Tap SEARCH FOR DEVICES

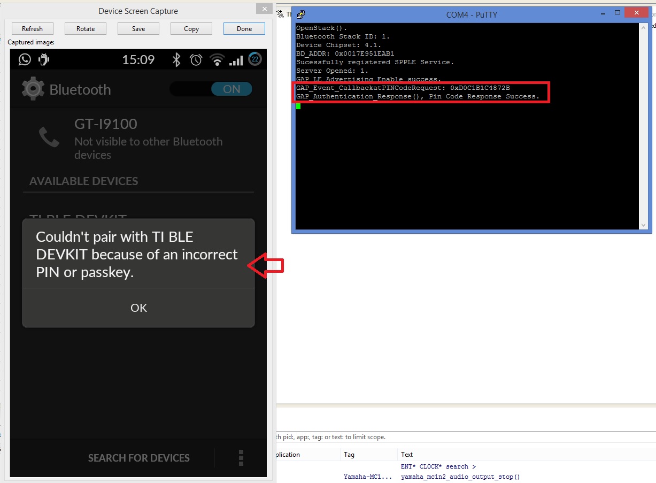point(139,458)
